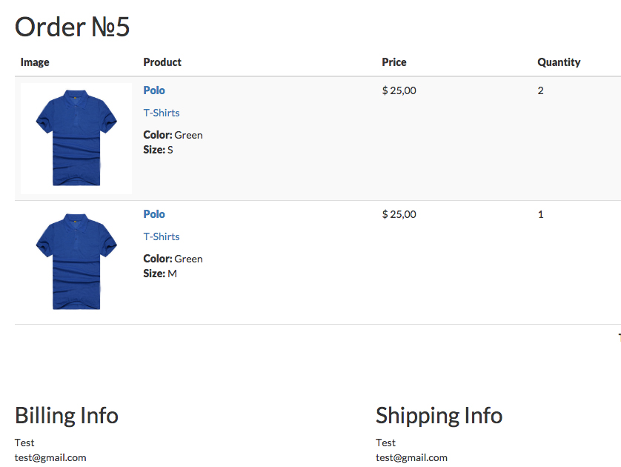Open the first Polo product link
Viewport: 621px width, 467px height.
click(154, 90)
